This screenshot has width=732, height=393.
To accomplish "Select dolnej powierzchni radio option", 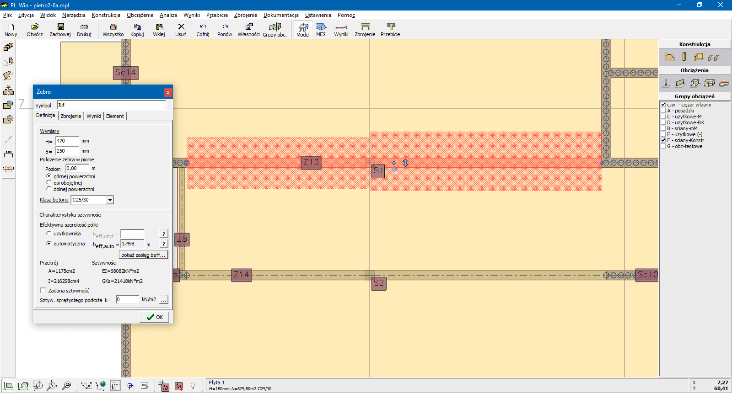I will (x=49, y=189).
